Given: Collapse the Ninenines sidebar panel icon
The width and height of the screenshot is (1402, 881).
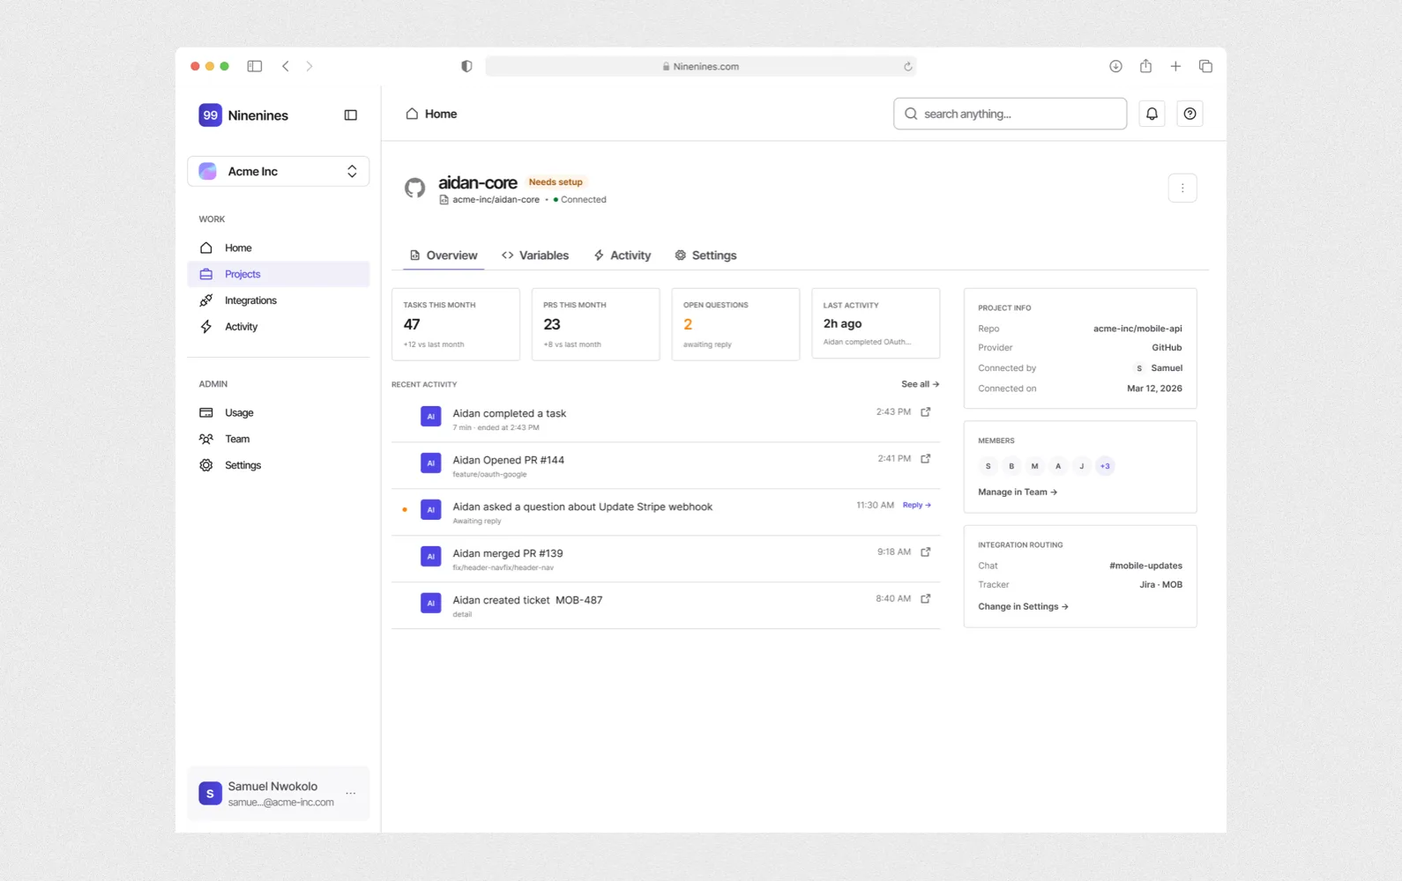Looking at the screenshot, I should pos(350,115).
